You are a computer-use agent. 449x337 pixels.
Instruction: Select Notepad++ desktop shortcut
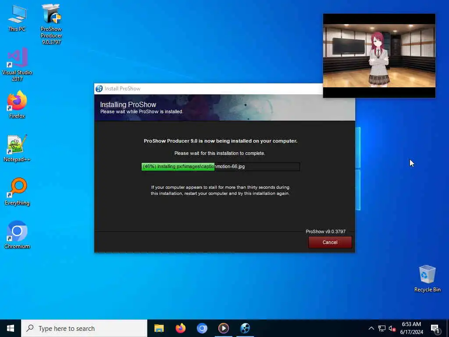pyautogui.click(x=17, y=148)
